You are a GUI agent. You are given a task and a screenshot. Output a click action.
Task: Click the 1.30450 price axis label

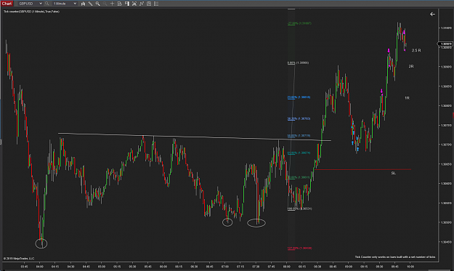point(446,242)
